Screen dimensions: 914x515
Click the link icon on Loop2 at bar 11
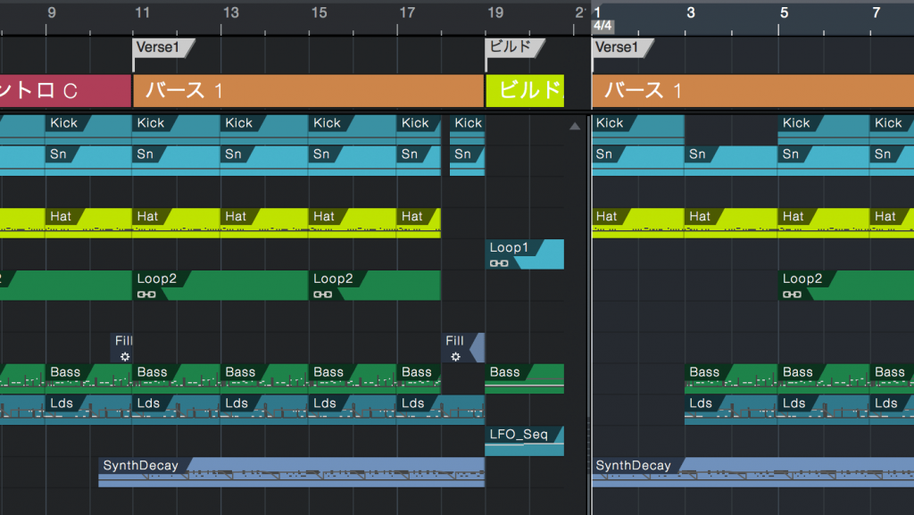tap(145, 295)
